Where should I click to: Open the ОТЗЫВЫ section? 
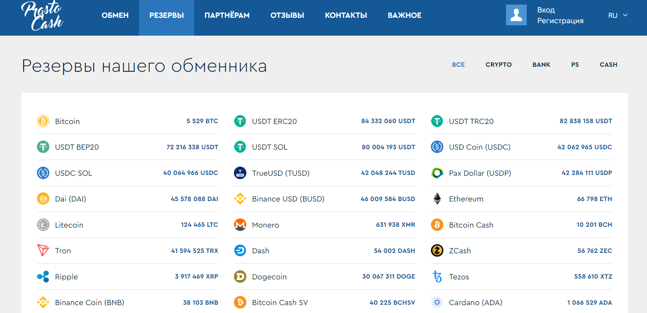[x=287, y=15]
